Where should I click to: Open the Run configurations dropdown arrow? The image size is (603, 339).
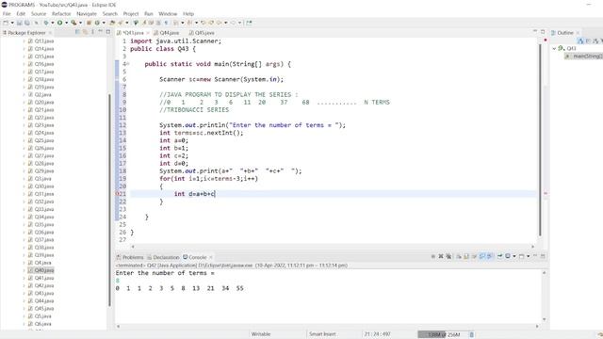[67, 23]
